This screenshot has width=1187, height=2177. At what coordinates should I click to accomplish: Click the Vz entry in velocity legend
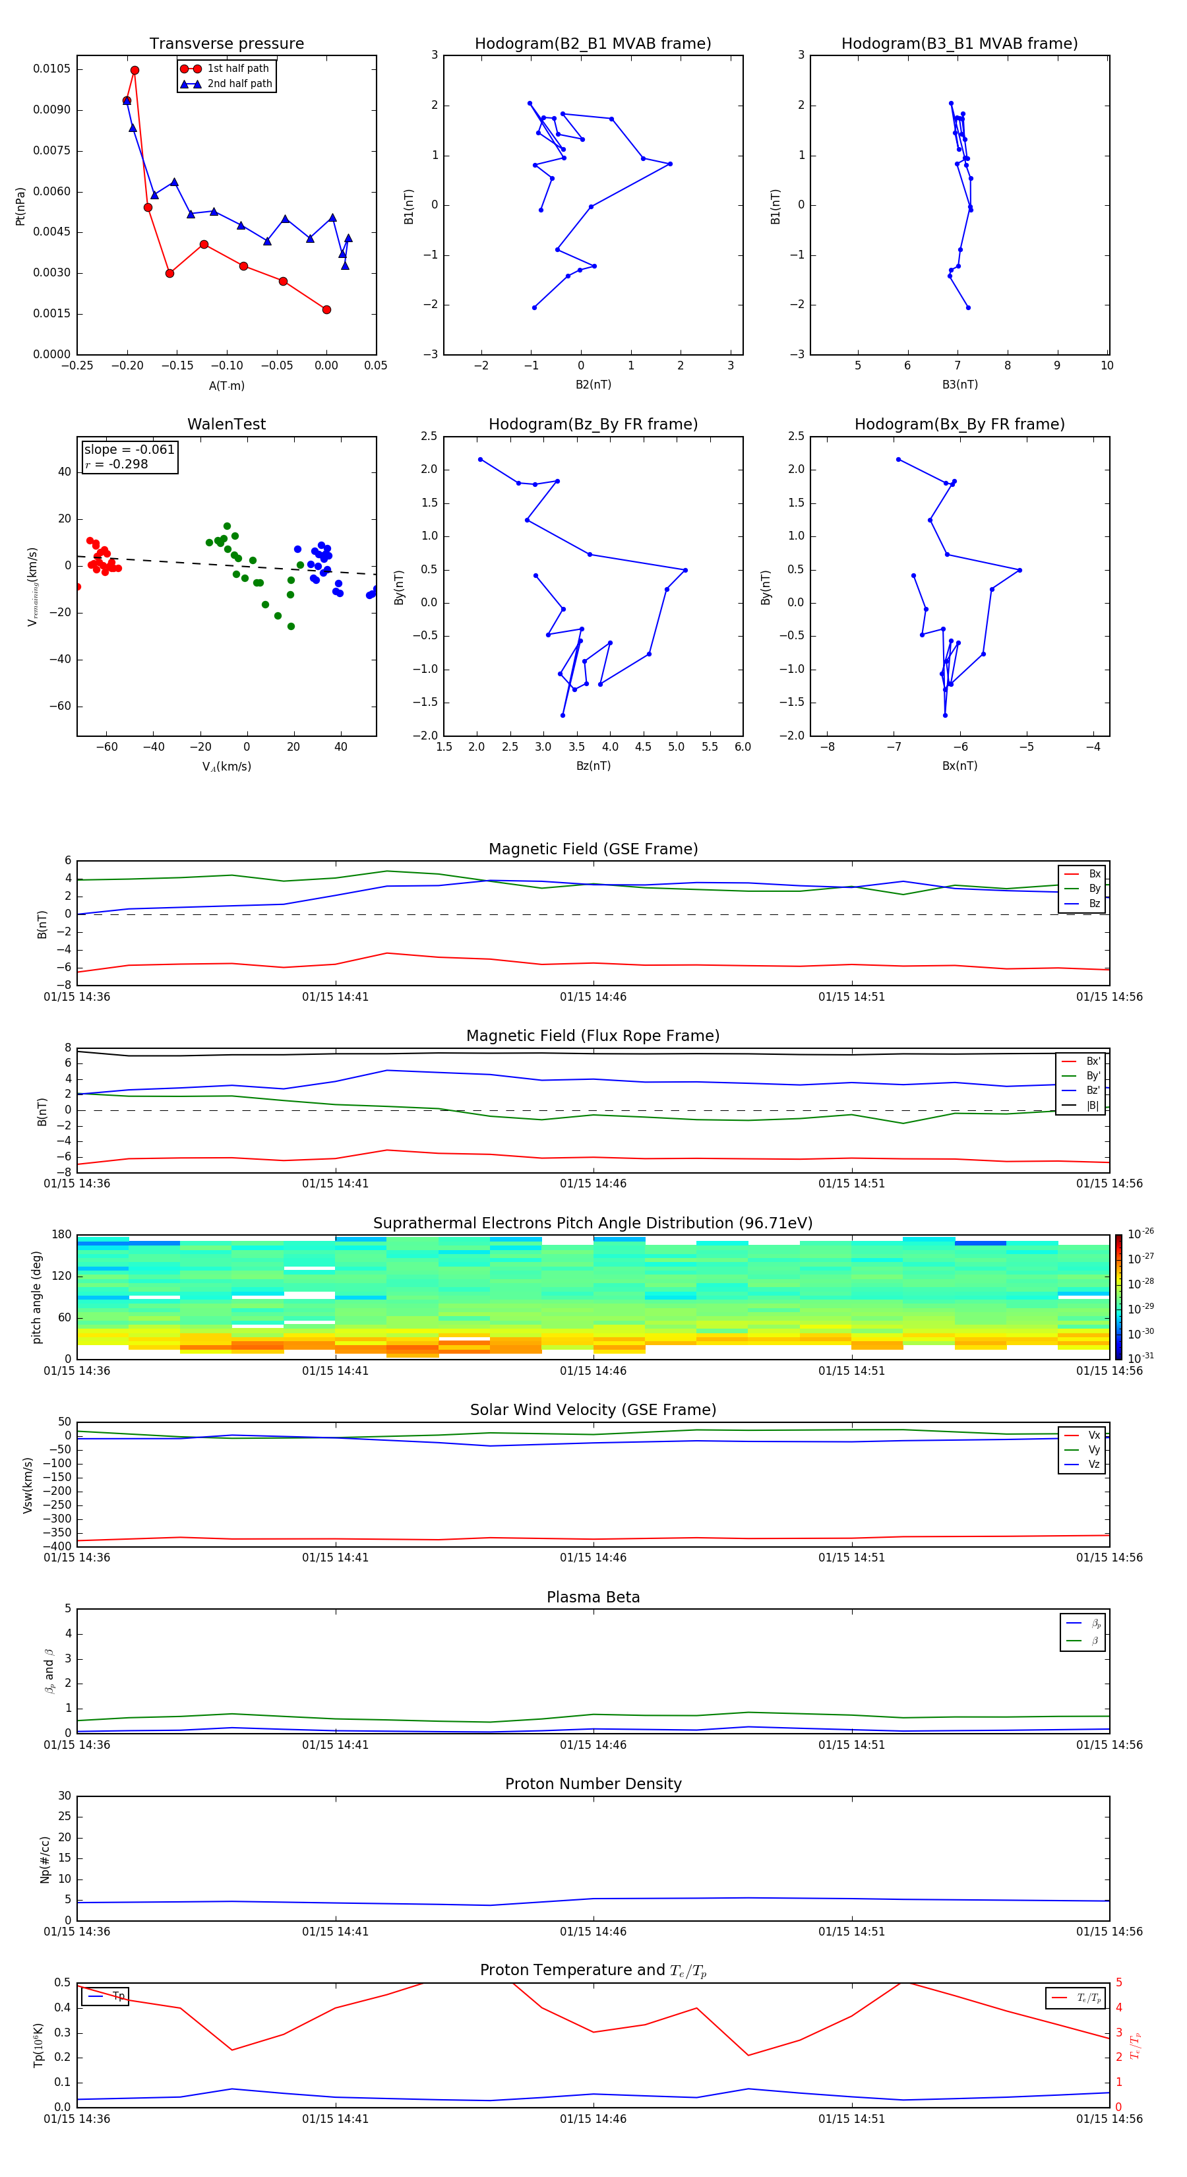coord(1082,1465)
